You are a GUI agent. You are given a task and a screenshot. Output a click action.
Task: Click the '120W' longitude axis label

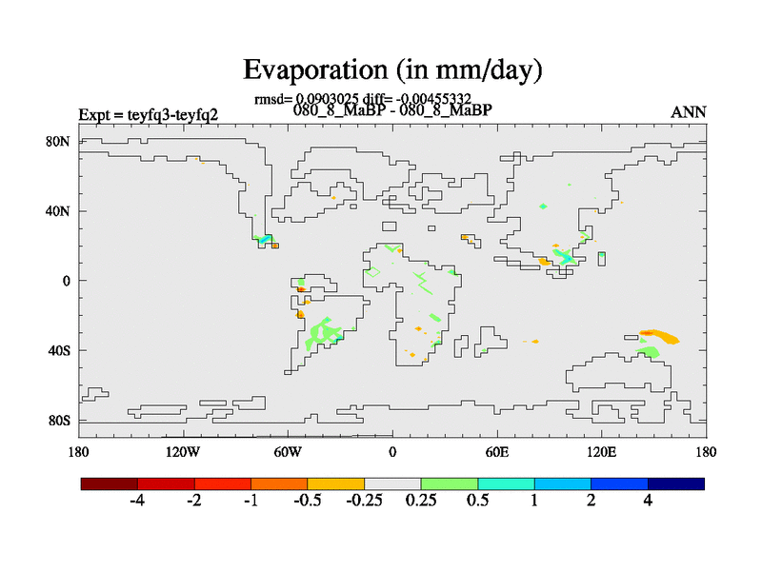point(183,451)
